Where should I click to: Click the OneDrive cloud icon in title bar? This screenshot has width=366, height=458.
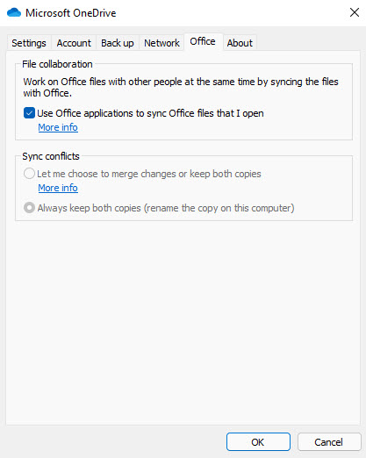(14, 13)
